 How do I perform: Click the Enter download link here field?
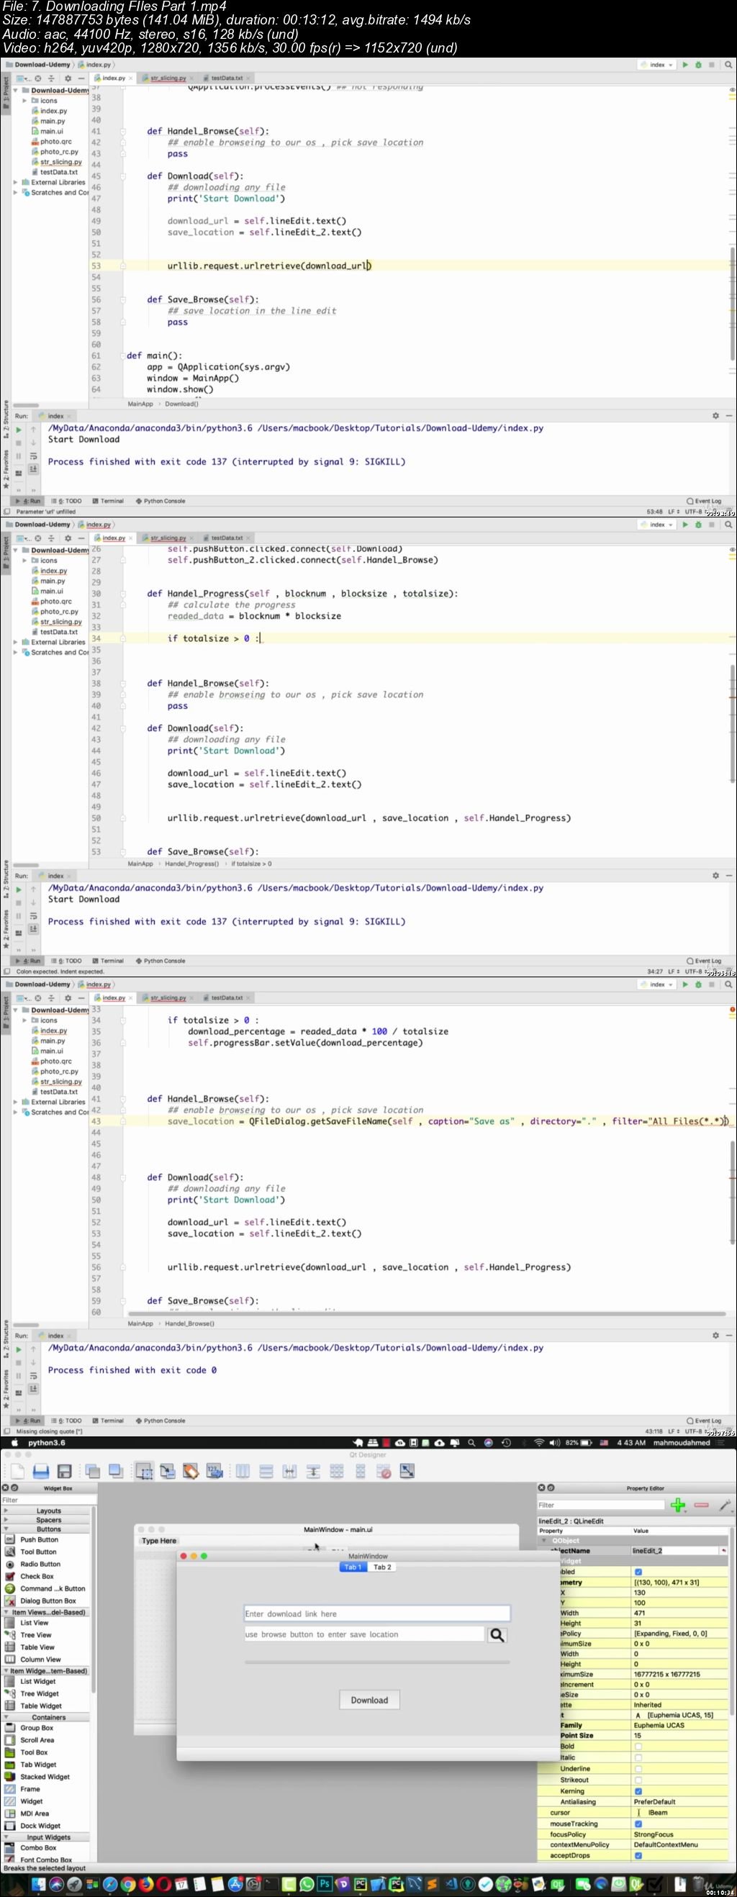(377, 1613)
